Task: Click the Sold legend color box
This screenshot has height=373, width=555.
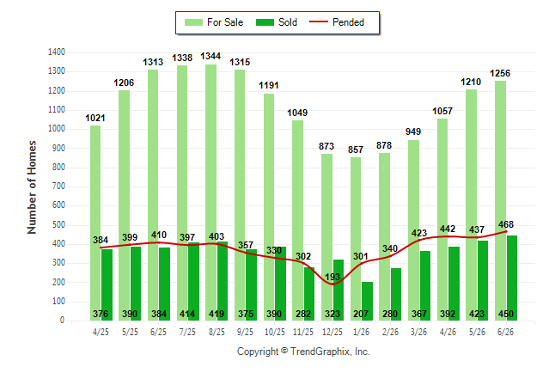Action: click(265, 22)
